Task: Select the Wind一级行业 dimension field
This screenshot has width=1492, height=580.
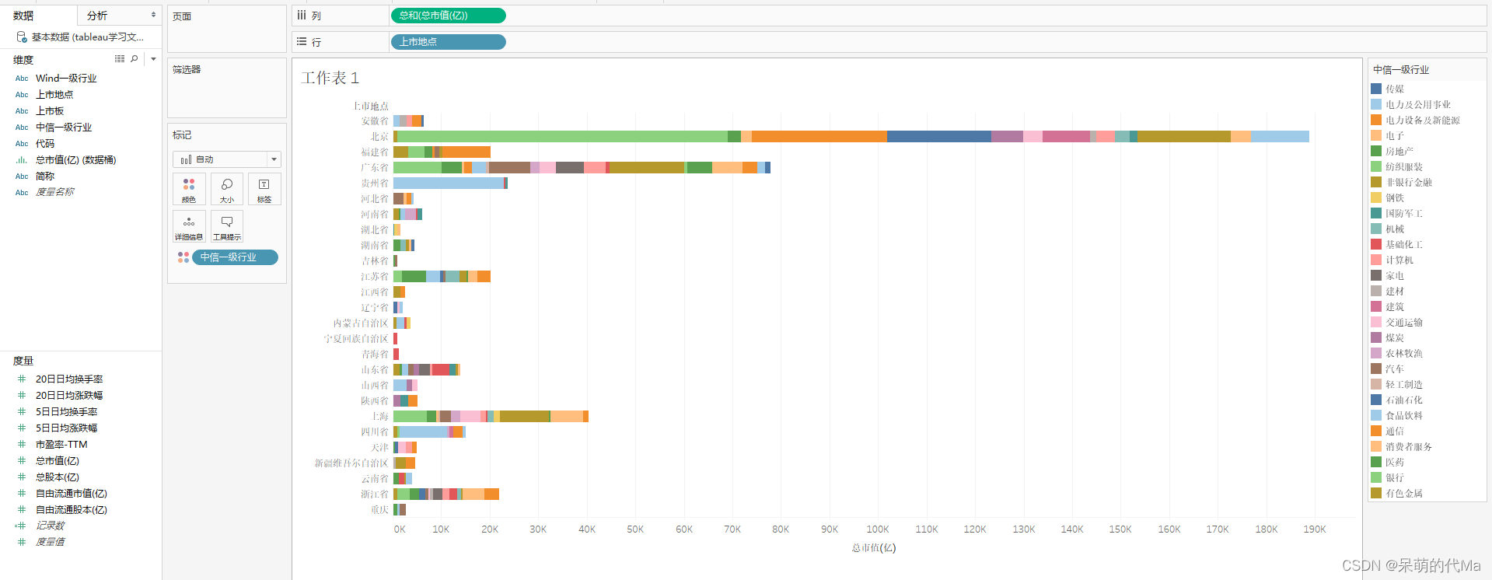Action: click(66, 79)
